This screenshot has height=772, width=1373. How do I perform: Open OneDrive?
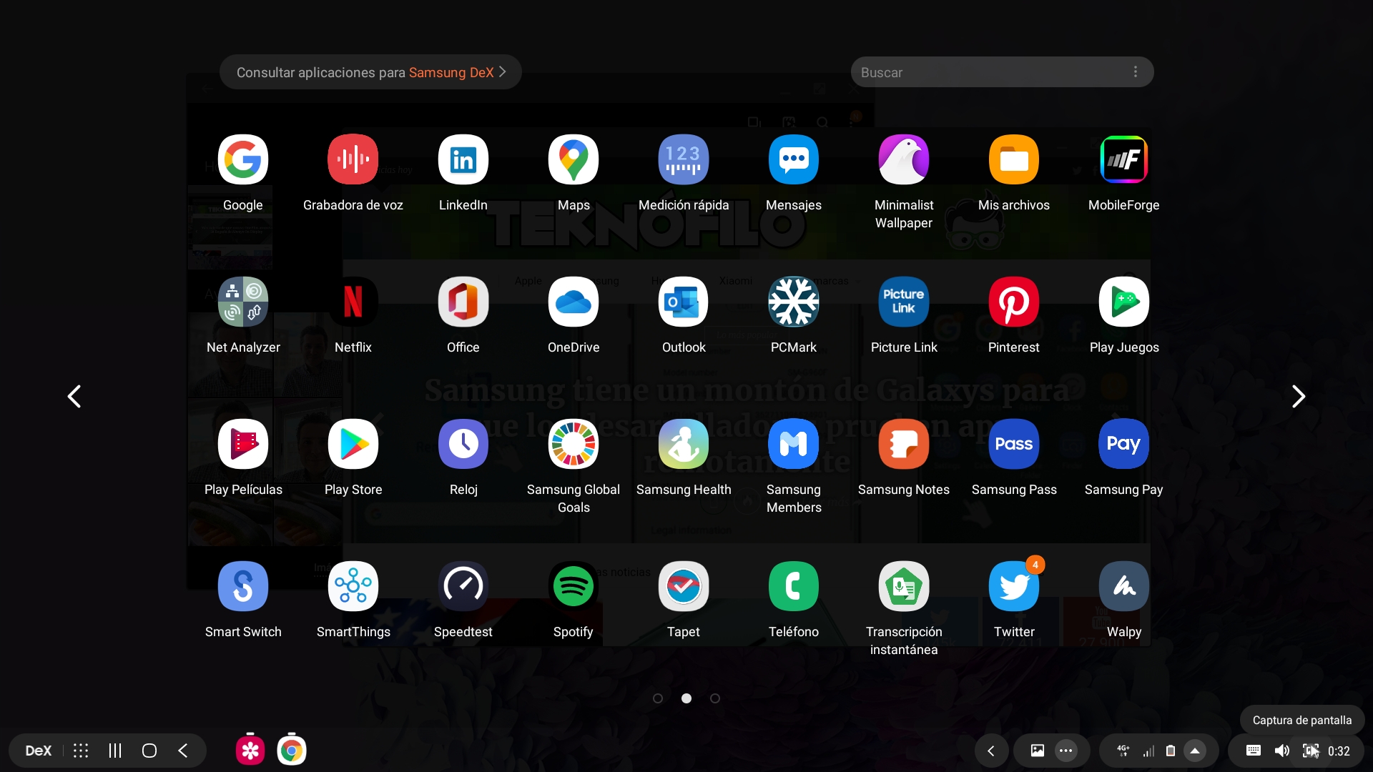click(574, 302)
